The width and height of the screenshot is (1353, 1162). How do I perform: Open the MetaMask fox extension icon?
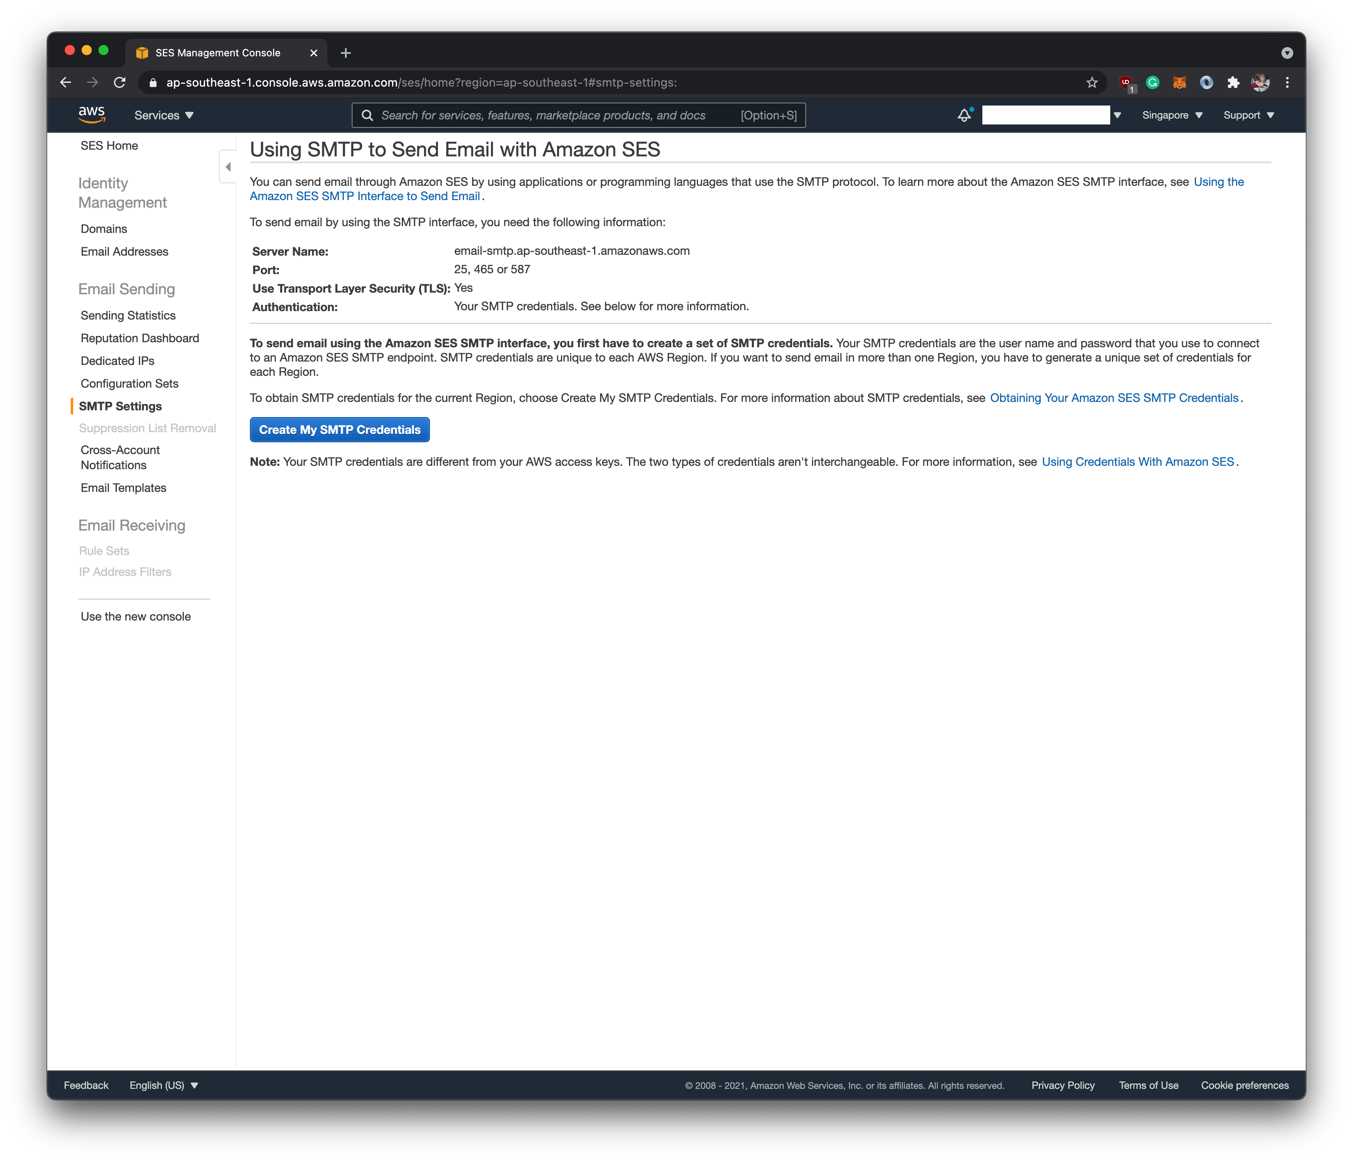[1179, 82]
